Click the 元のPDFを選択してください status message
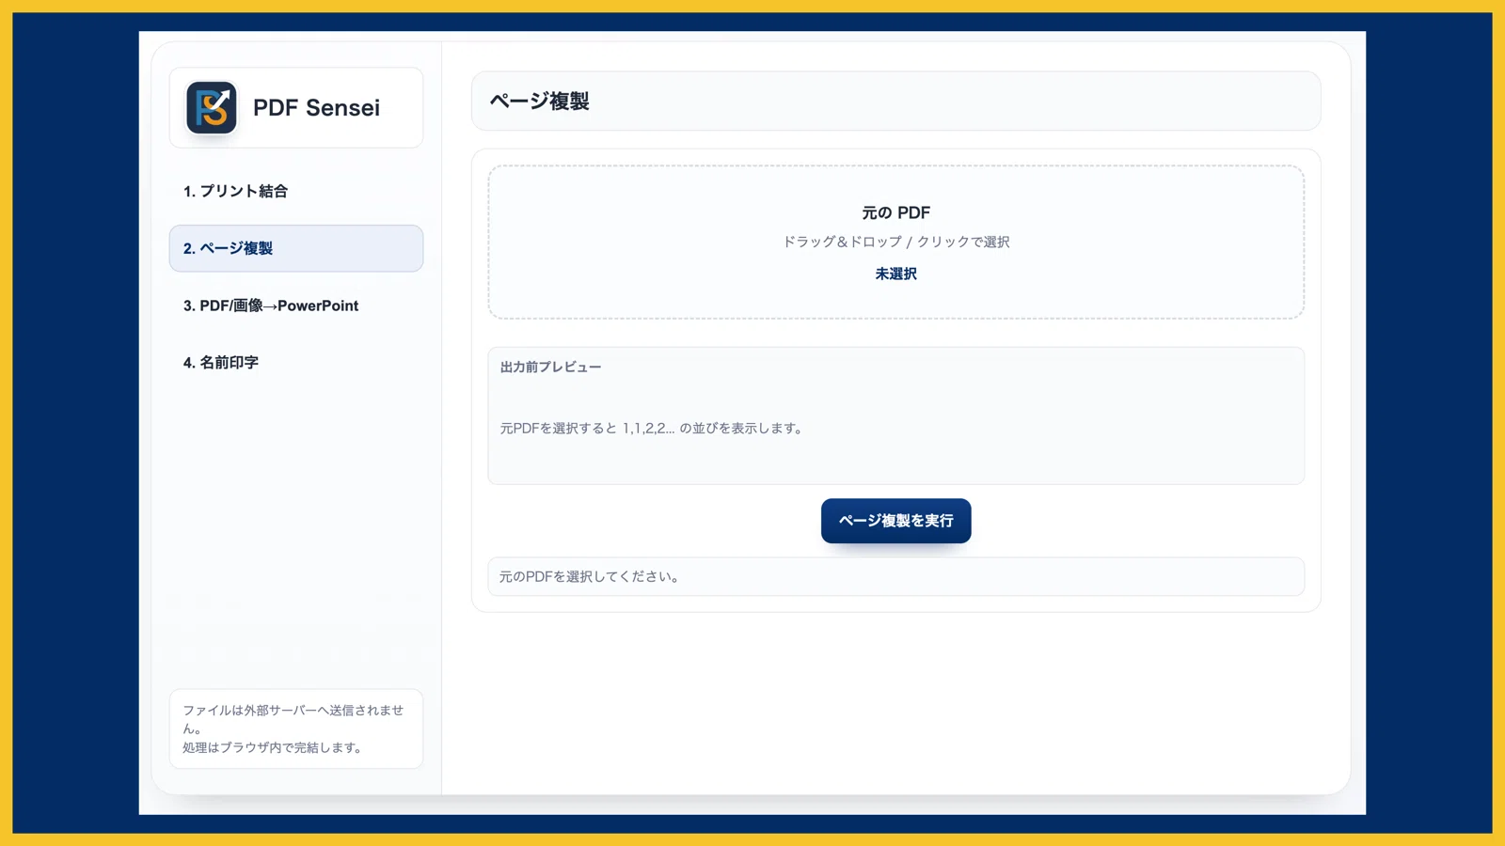Viewport: 1505px width, 846px height. pos(589,576)
